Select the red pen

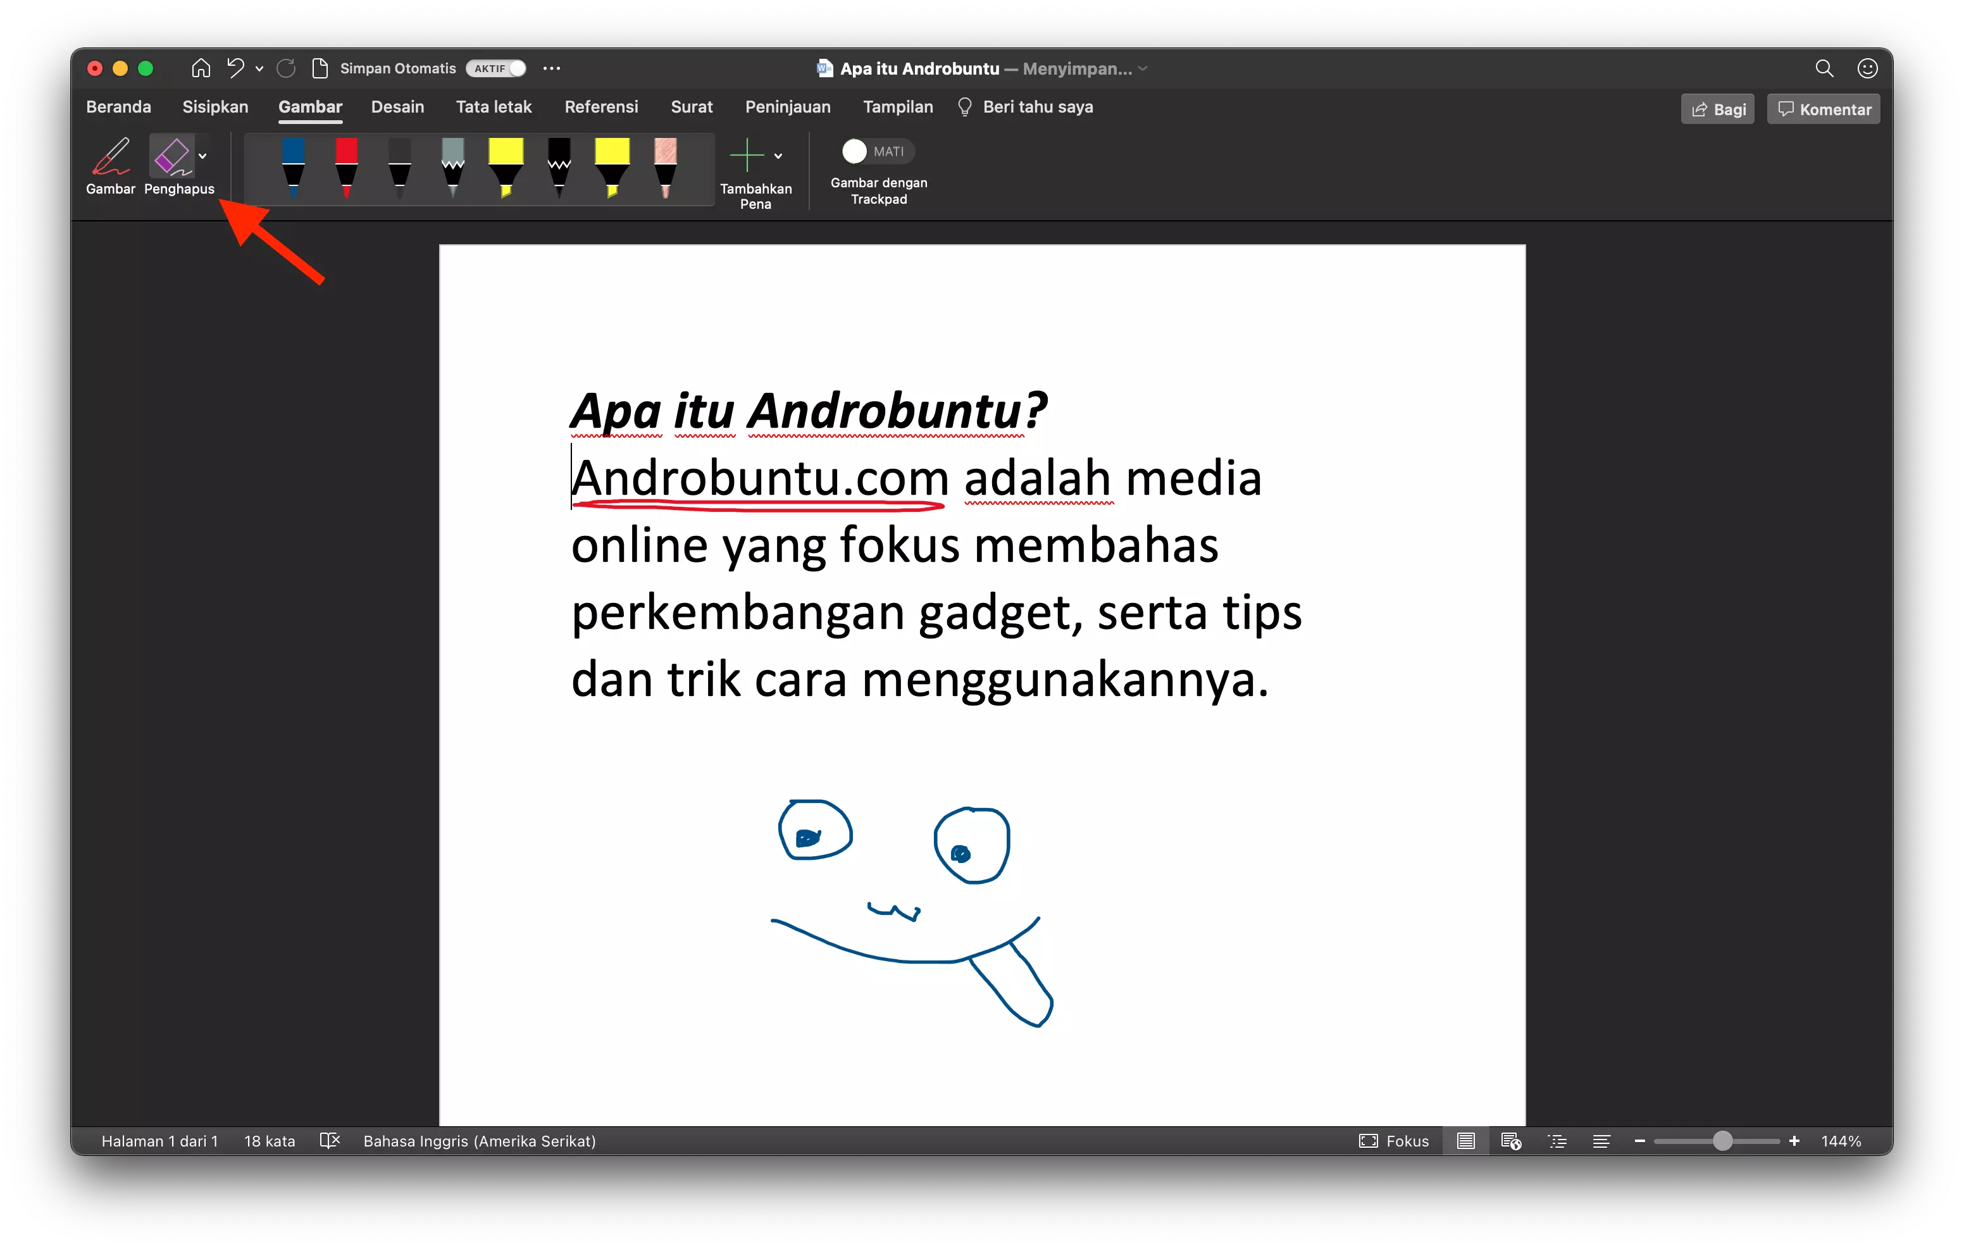[x=346, y=167]
